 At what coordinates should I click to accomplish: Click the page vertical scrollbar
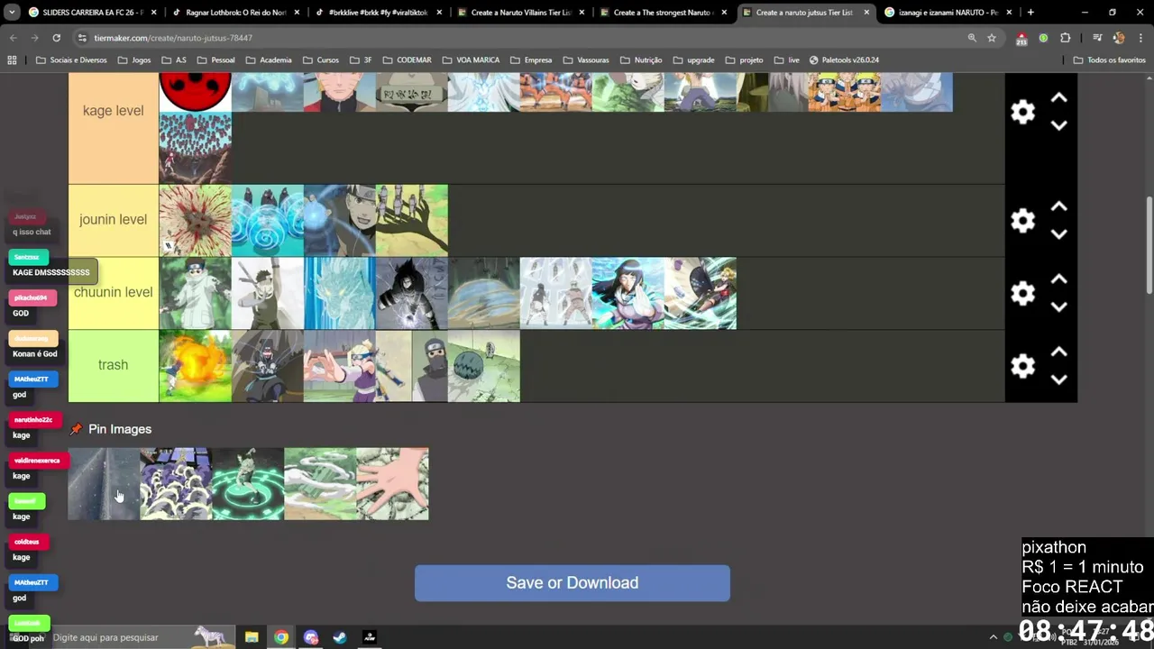click(1149, 244)
